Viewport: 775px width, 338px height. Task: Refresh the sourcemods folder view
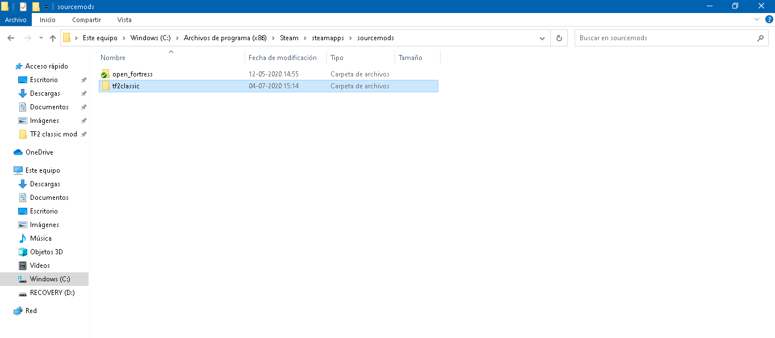coord(559,38)
